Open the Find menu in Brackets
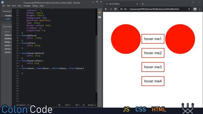 14,6
